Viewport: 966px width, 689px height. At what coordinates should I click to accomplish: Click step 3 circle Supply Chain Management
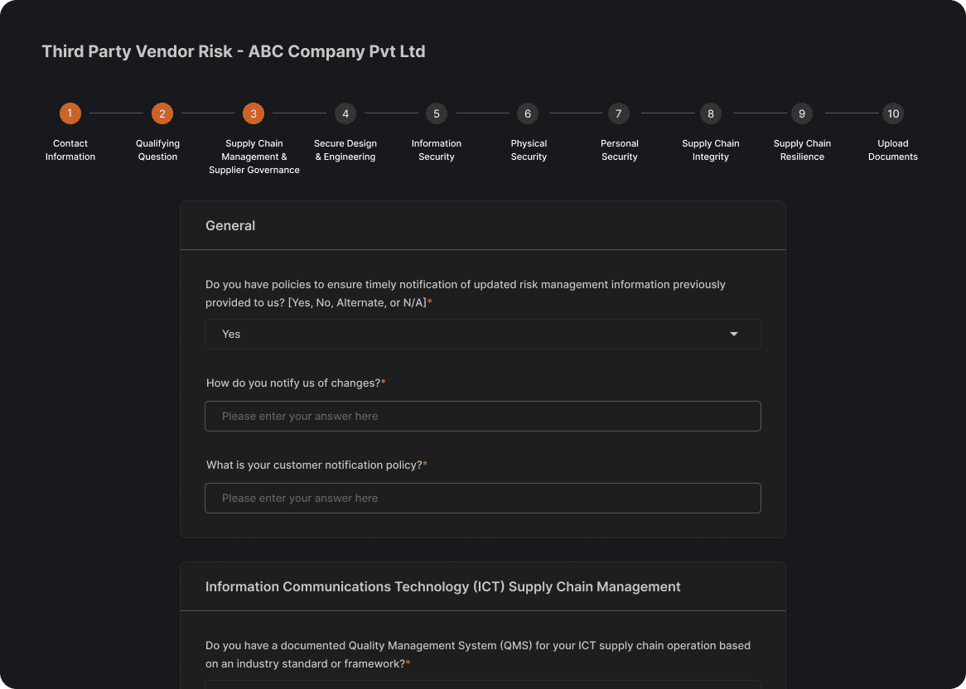coord(254,113)
